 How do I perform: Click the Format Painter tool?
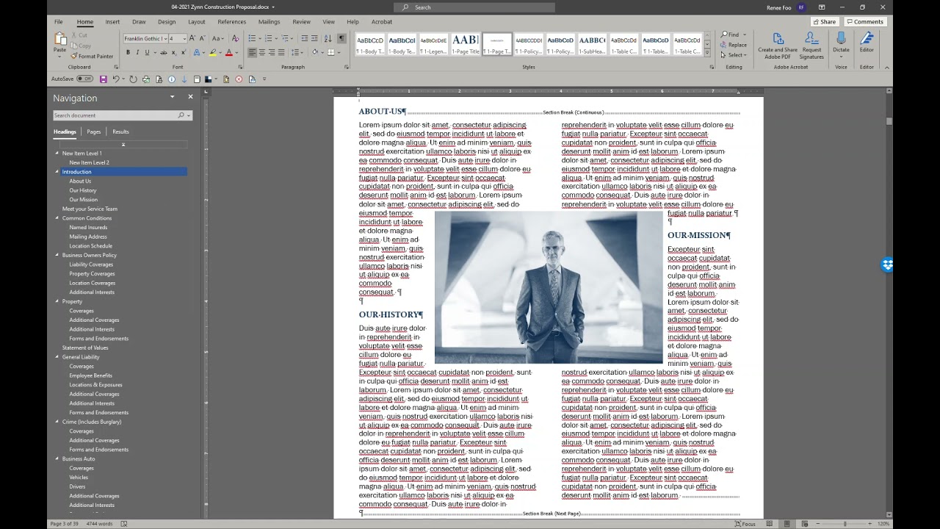pyautogui.click(x=92, y=56)
